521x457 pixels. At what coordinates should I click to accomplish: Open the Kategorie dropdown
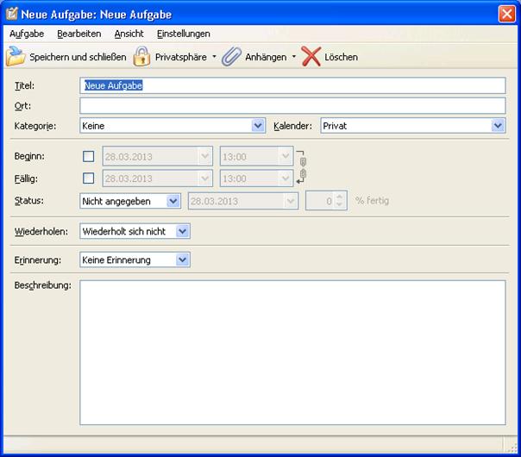point(173,126)
